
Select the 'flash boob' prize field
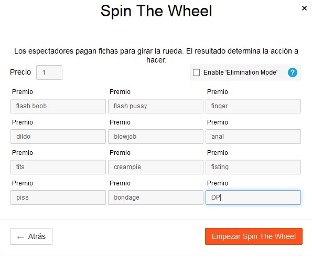[x=58, y=106]
